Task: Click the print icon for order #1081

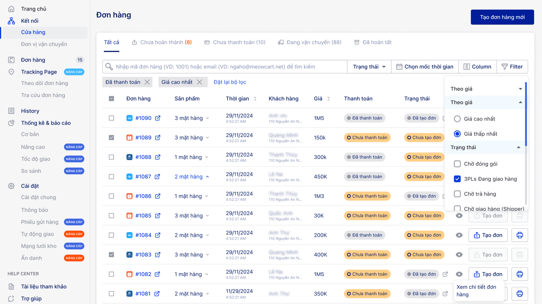Action: (x=520, y=294)
